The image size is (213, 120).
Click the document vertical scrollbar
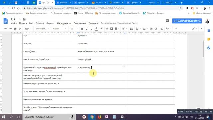coord(203,49)
